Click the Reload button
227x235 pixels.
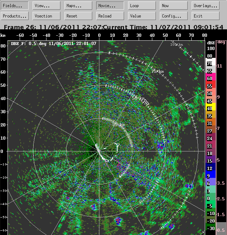pos(110,16)
